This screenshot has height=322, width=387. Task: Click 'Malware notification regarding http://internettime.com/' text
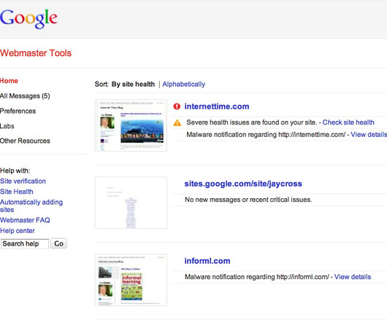tap(266, 135)
